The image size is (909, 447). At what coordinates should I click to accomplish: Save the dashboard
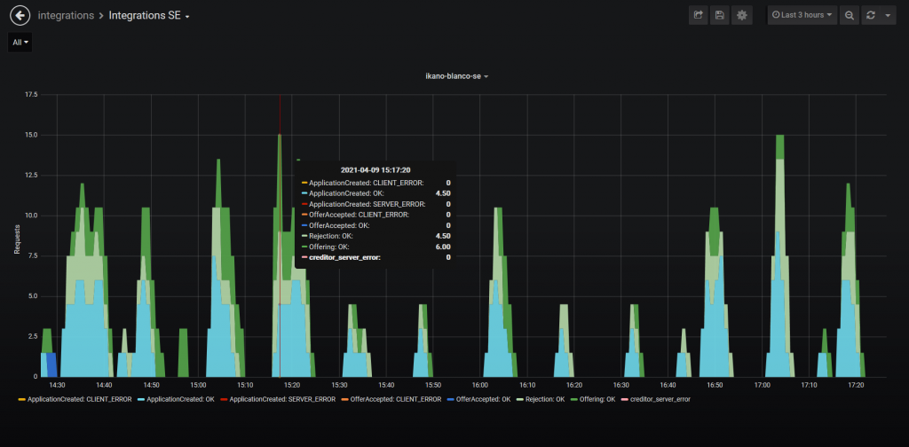720,15
